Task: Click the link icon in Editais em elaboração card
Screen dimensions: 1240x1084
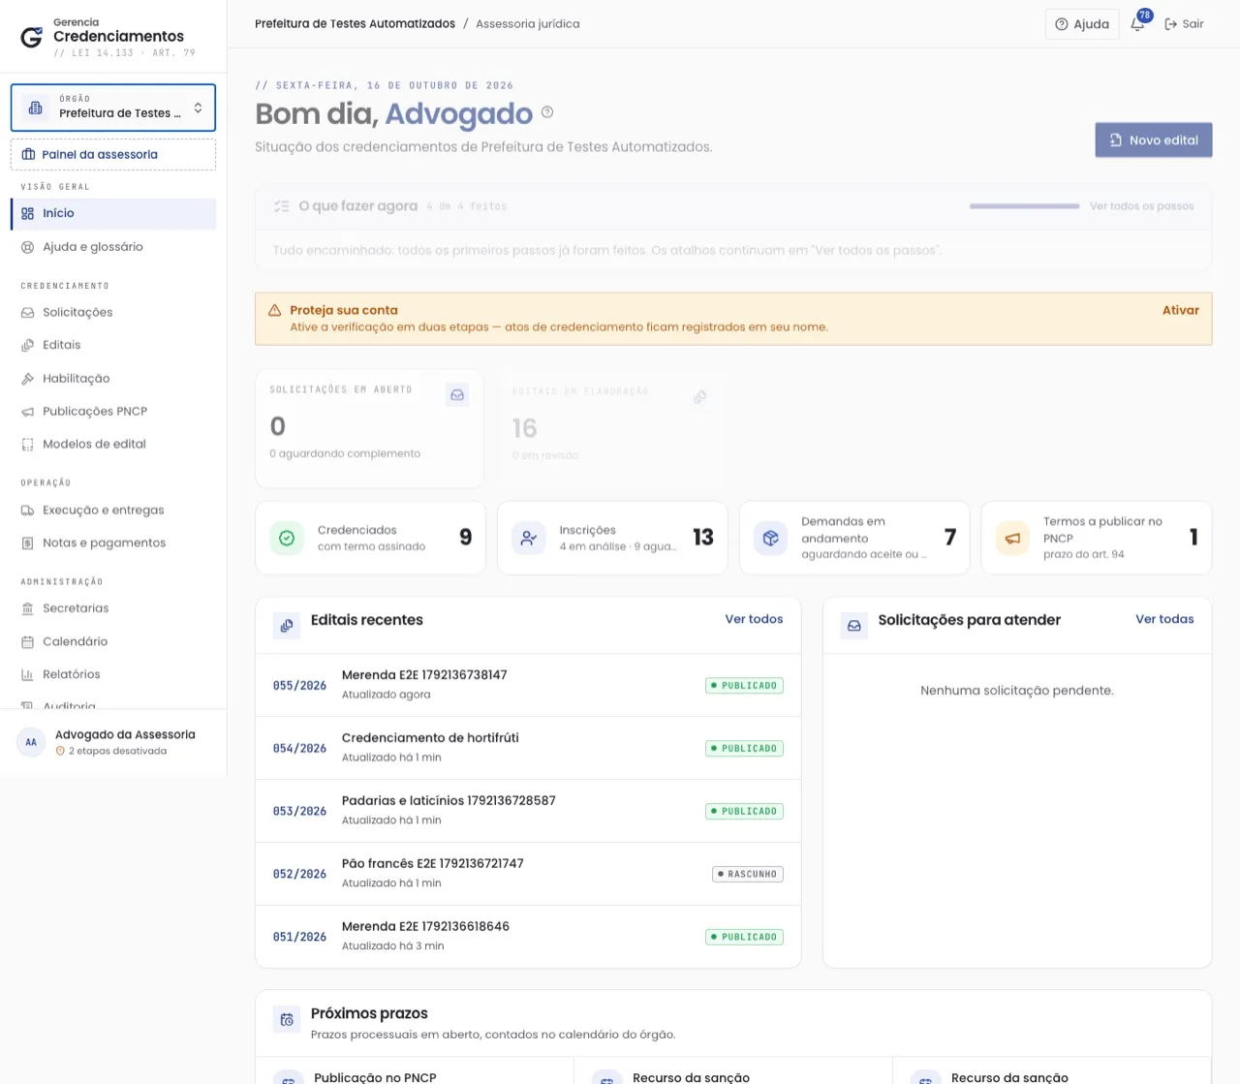Action: tap(699, 396)
